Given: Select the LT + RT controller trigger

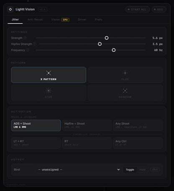Looking at the screenshot, I should pos(36,143).
